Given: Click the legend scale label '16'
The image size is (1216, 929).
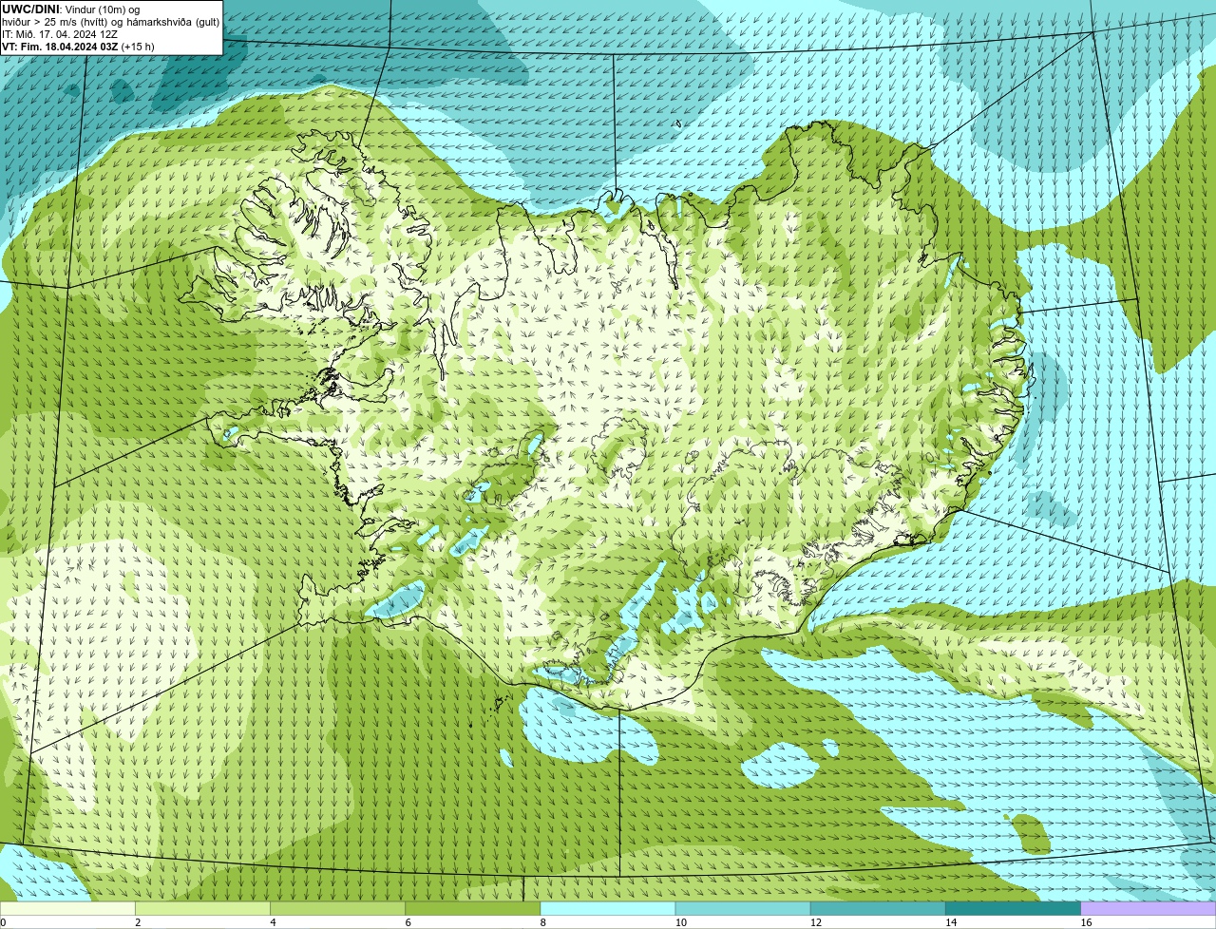Looking at the screenshot, I should coord(1086,922).
